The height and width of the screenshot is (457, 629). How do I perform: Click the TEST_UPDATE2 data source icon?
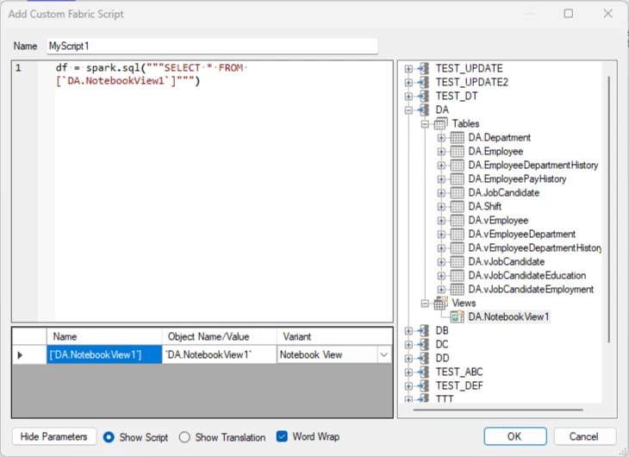423,82
